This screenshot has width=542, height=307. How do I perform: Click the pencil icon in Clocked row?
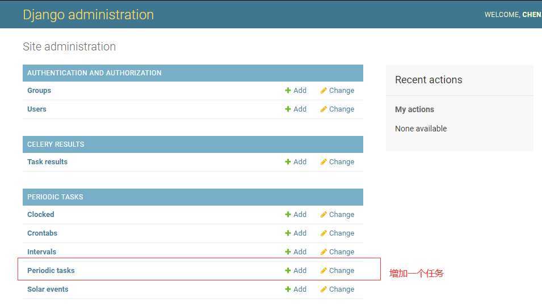click(323, 215)
